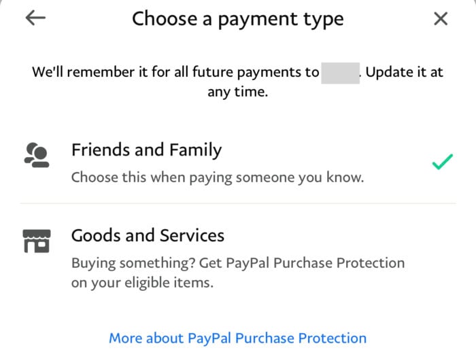The image size is (476, 363).
Task: Click the 'on your eligible items.' line
Action: (142, 283)
